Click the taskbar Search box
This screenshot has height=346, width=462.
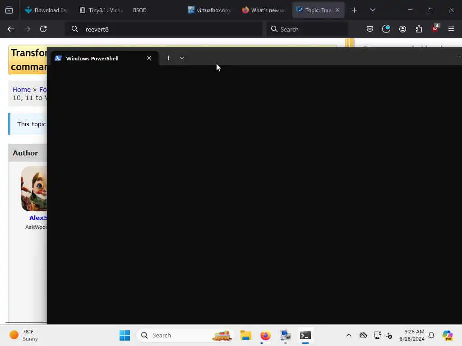pos(185,335)
